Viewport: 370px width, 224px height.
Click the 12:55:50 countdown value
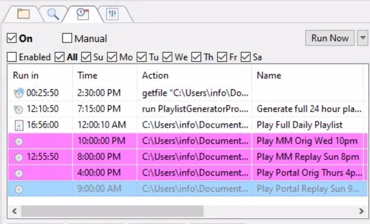tap(43, 157)
